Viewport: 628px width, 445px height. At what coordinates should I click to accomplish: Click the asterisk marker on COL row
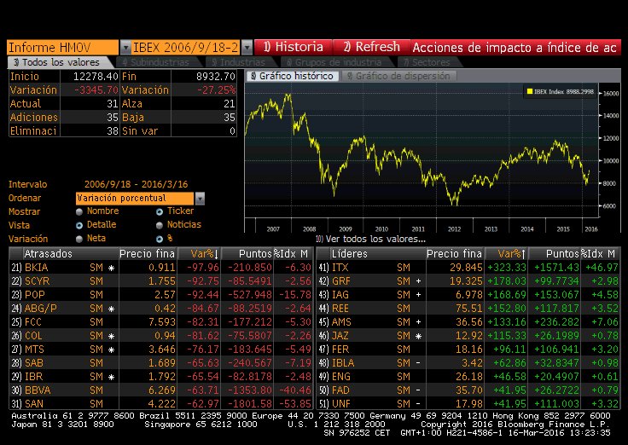point(111,336)
